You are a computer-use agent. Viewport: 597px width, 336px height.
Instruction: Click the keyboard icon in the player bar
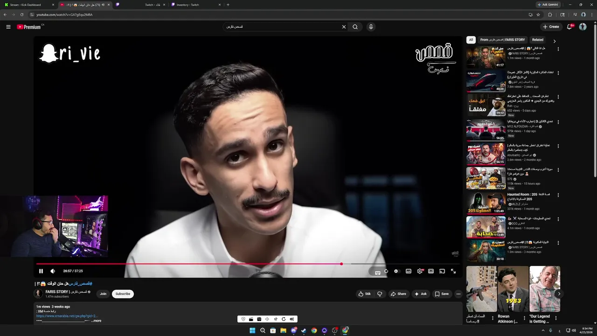click(x=378, y=272)
